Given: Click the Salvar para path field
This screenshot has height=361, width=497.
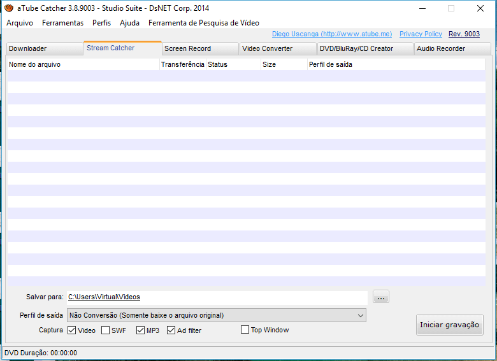Looking at the screenshot, I should tap(217, 297).
